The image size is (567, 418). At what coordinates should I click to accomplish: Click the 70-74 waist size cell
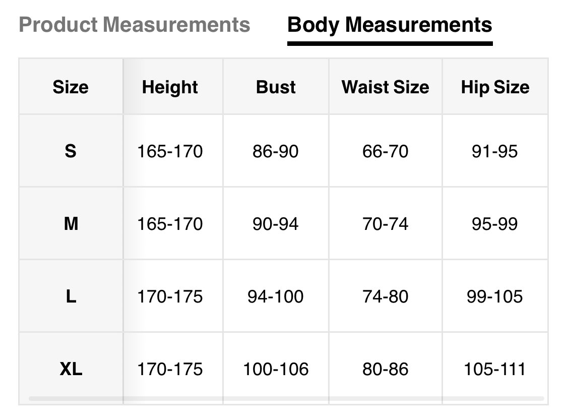pyautogui.click(x=385, y=223)
